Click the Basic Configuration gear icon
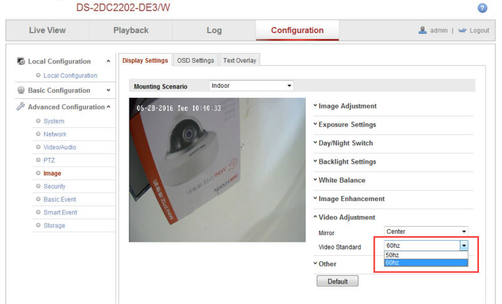502x304 pixels. coord(21,90)
